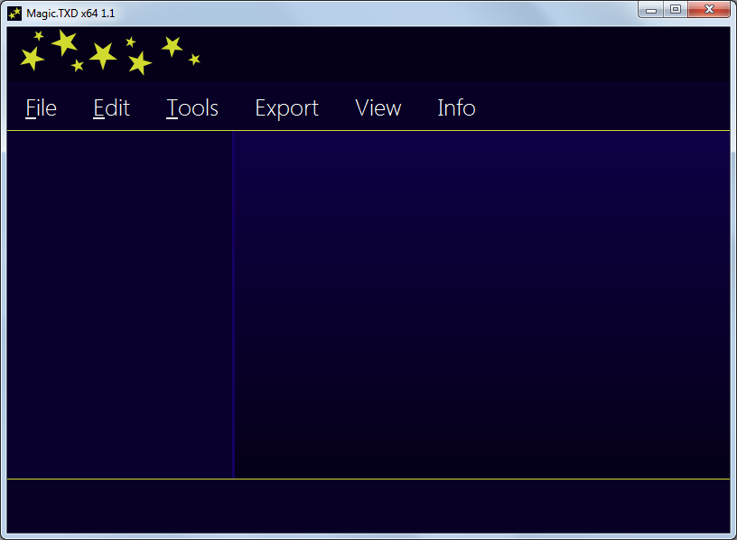Click the splitter between list and preview
Viewport: 737px width, 540px height.
(x=233, y=303)
